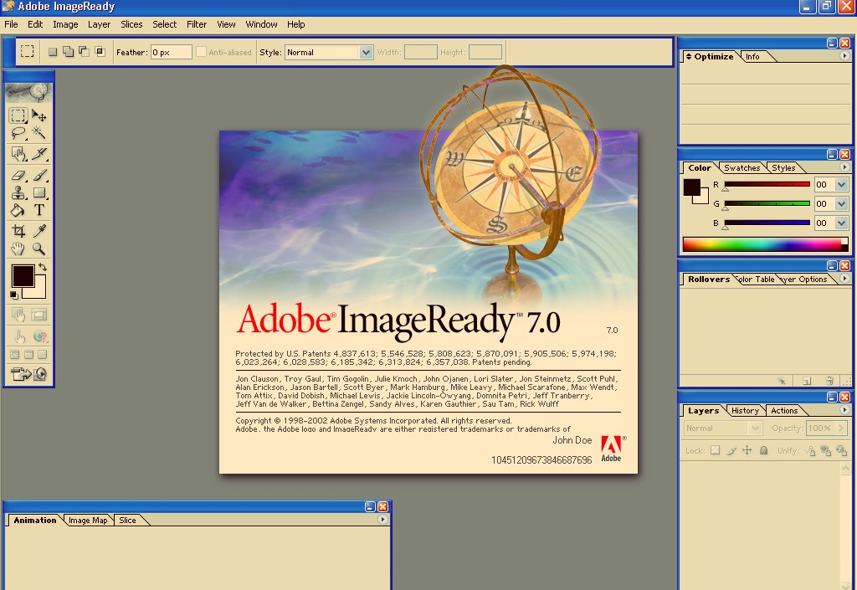This screenshot has width=857, height=590.
Task: Open the File menu
Action: 11,24
